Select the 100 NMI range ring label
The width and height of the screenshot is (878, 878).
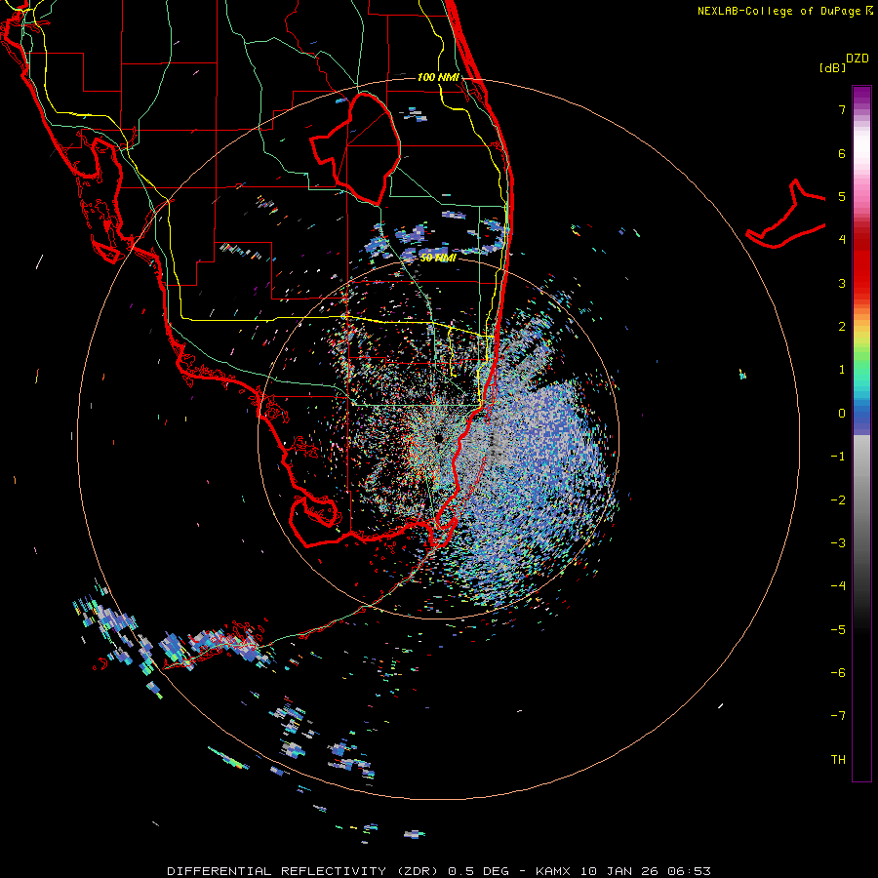(438, 77)
